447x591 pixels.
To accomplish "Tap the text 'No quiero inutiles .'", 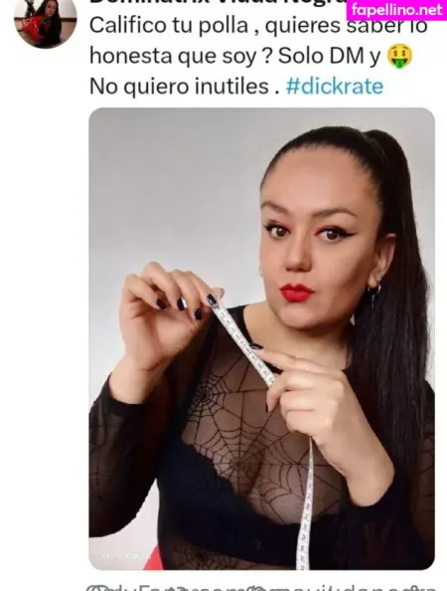I will click(185, 87).
